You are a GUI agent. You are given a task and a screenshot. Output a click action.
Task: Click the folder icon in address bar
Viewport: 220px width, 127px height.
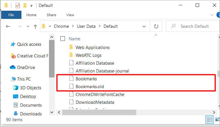click(43, 26)
